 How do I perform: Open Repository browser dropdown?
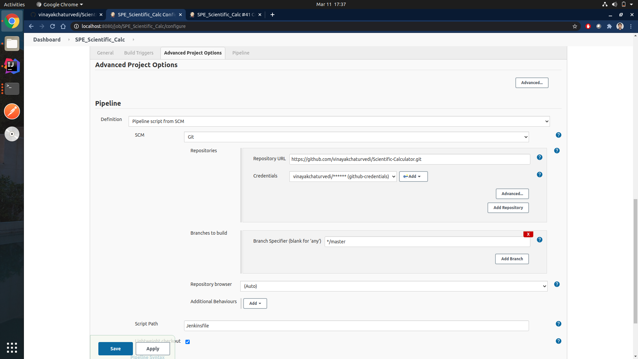pyautogui.click(x=394, y=286)
